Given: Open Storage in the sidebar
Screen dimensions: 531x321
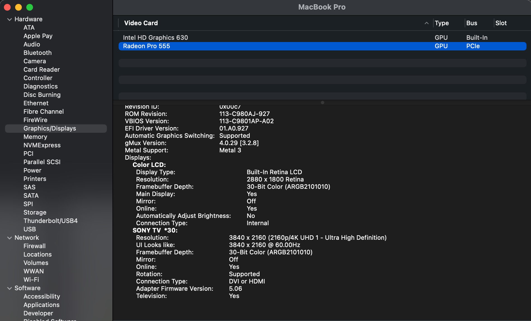Looking at the screenshot, I should [x=35, y=212].
